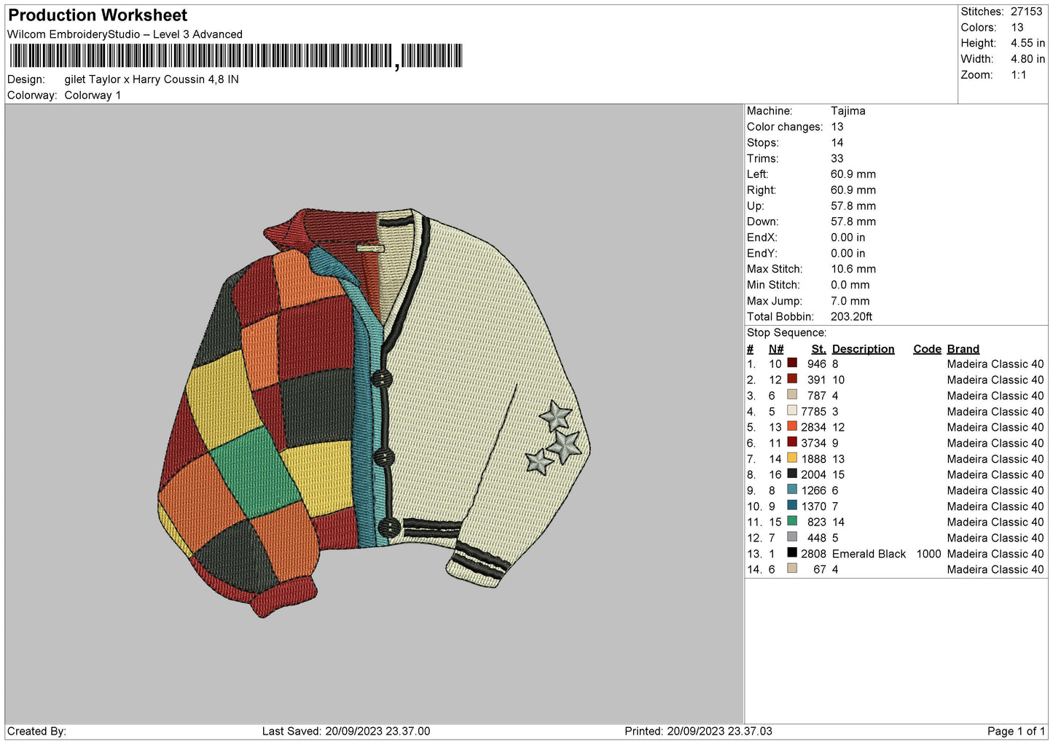The height and width of the screenshot is (744, 1053).
Task: Click the black swatch in stop 13
Action: [x=792, y=552]
